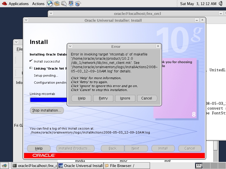Launch the web browser globe icon

[50, 4]
